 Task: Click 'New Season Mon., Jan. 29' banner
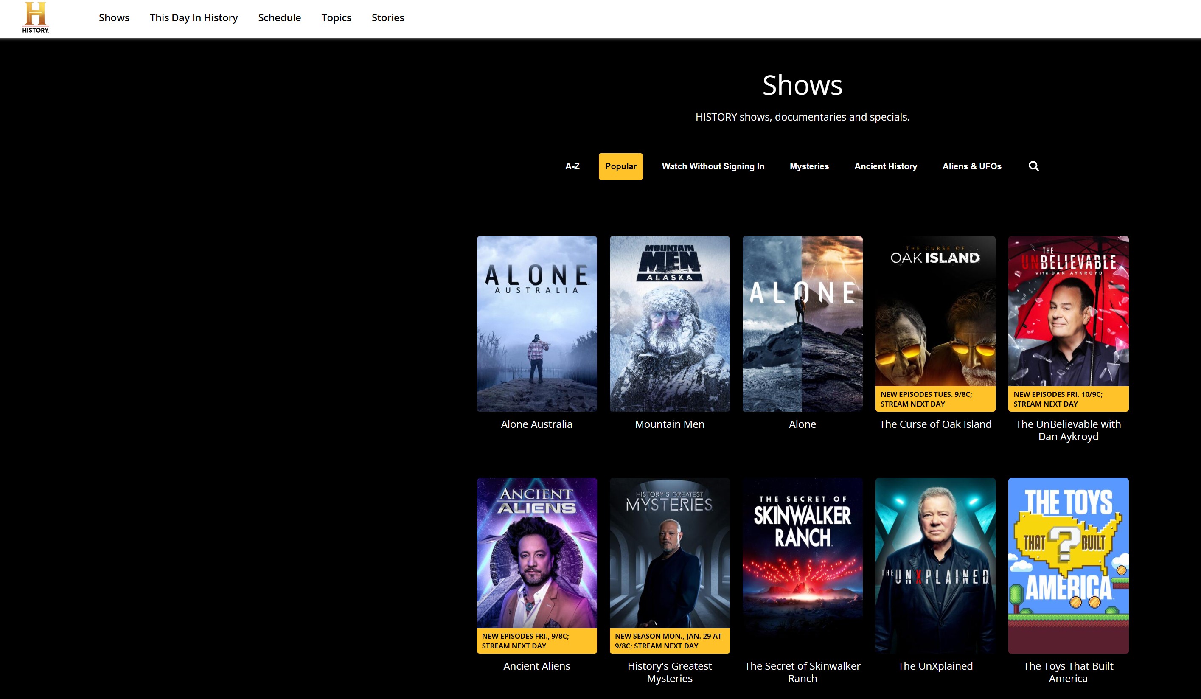click(670, 641)
